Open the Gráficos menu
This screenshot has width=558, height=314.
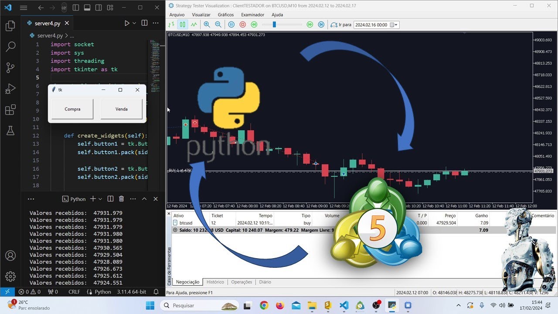click(226, 15)
